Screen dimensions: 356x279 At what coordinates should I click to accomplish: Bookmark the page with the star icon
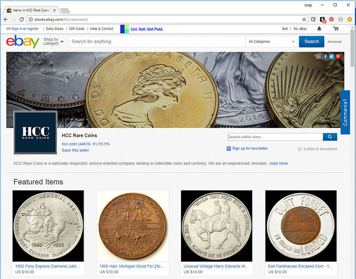pyautogui.click(x=304, y=19)
